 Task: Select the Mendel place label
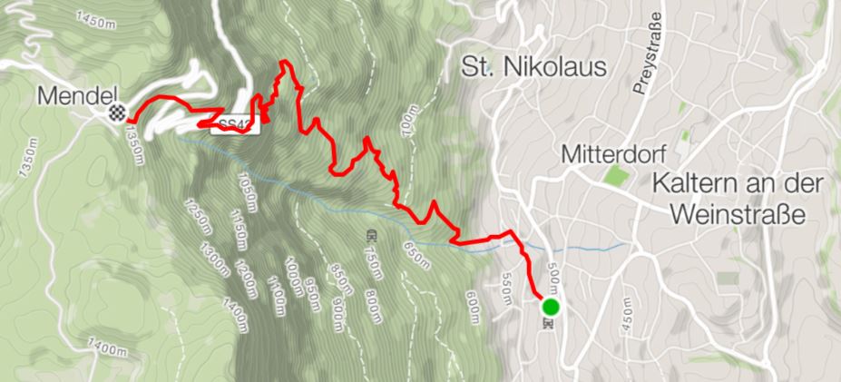point(77,96)
